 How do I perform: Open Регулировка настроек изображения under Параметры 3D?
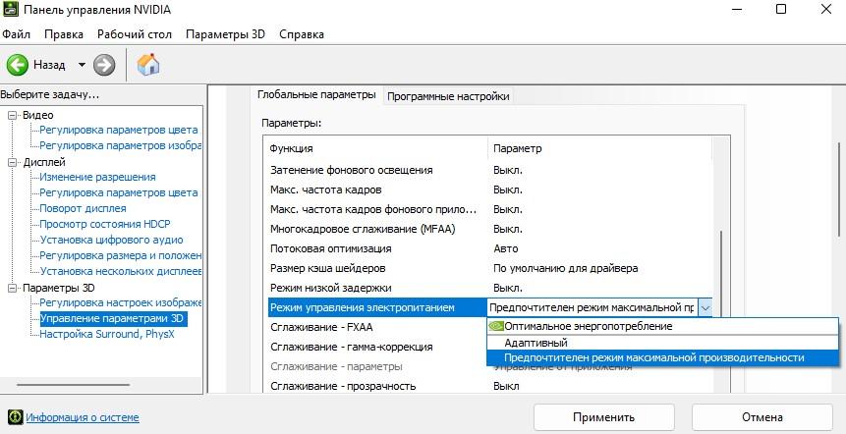(x=121, y=303)
